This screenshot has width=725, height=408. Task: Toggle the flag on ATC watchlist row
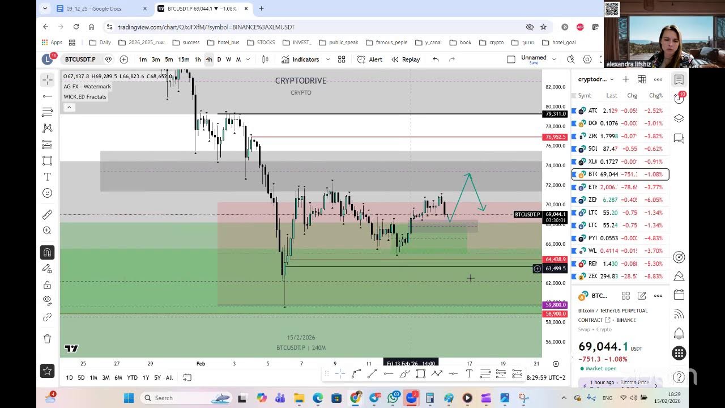(x=574, y=110)
